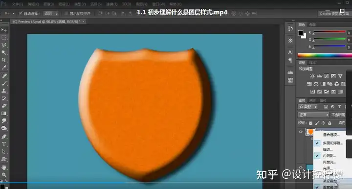Add Levels adjustment icon

[x=319, y=76]
